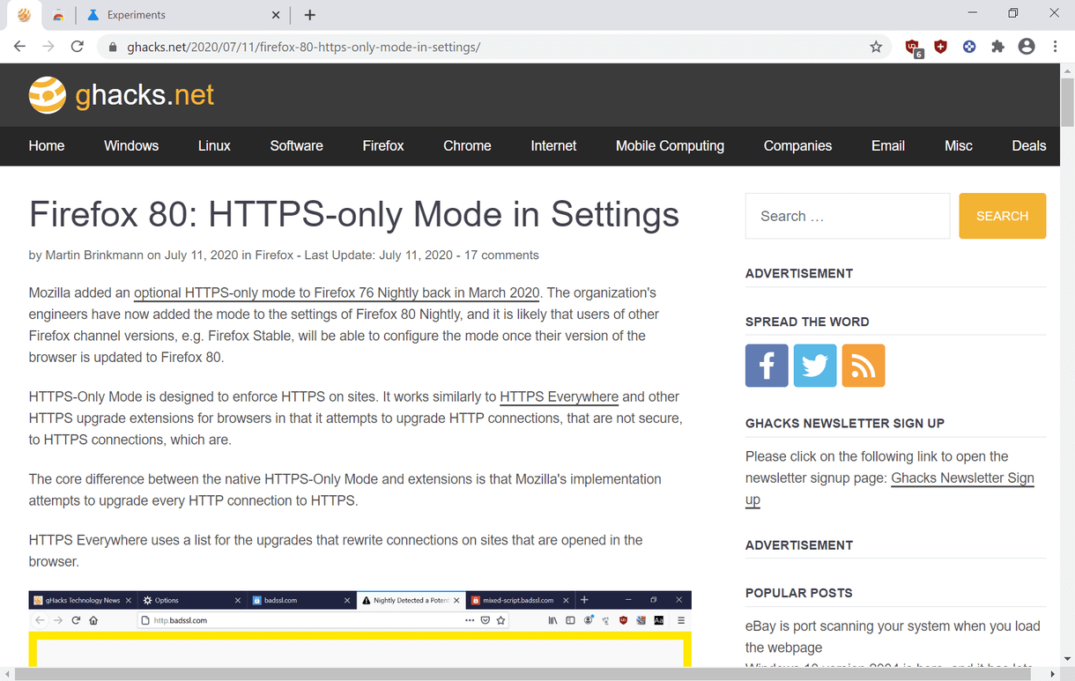This screenshot has height=681, width=1075.
Task: Jump to 17 comments link
Action: [501, 255]
